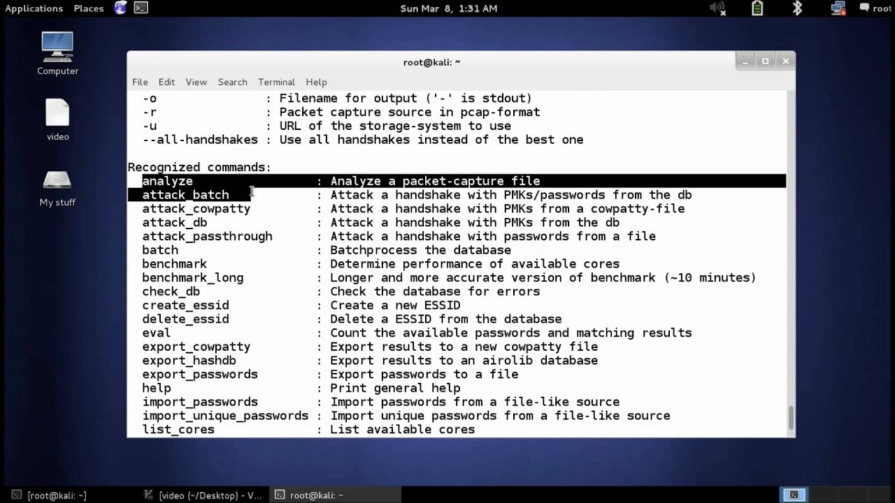The width and height of the screenshot is (895, 503).
Task: Click 'Recognized commands:' heading text
Action: (199, 167)
